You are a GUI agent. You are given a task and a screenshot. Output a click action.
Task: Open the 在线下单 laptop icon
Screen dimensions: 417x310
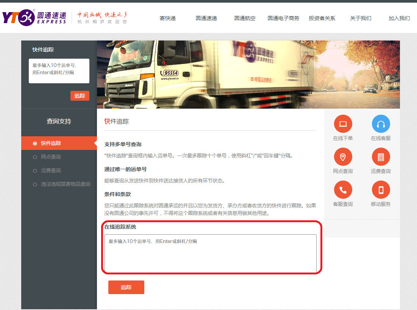343,124
